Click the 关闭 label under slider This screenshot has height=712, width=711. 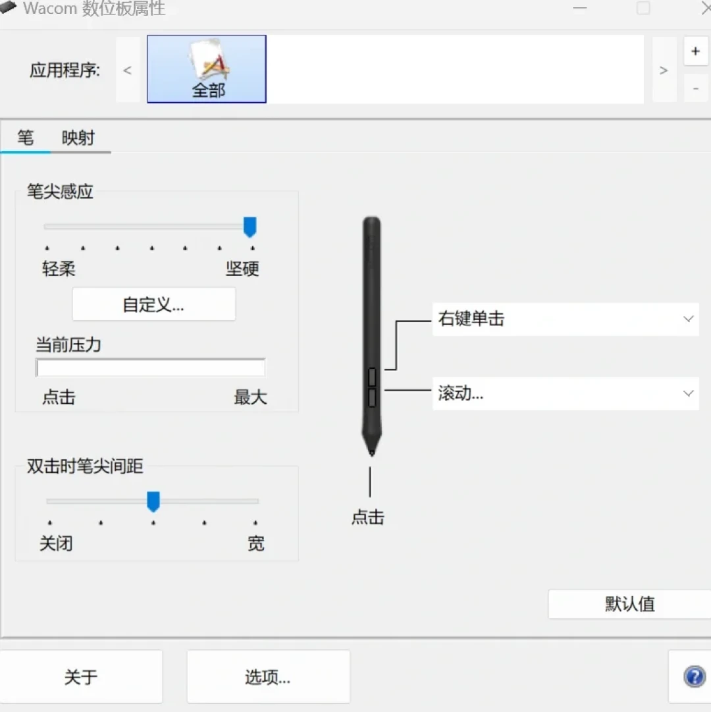click(x=56, y=543)
